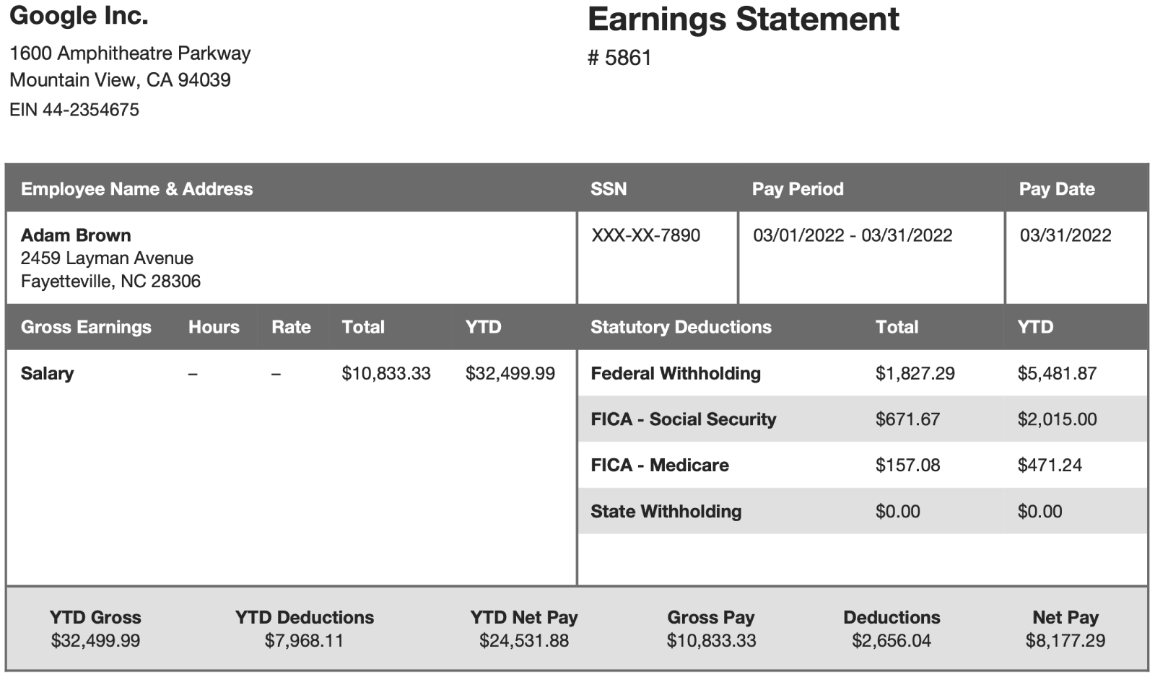Click the pay period date range

tap(852, 235)
